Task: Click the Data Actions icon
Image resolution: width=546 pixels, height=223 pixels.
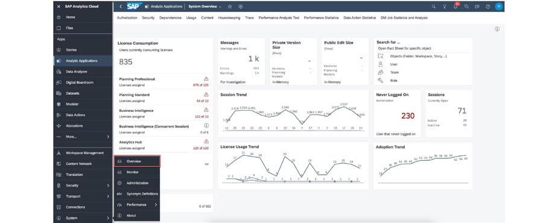Action: pos(59,115)
